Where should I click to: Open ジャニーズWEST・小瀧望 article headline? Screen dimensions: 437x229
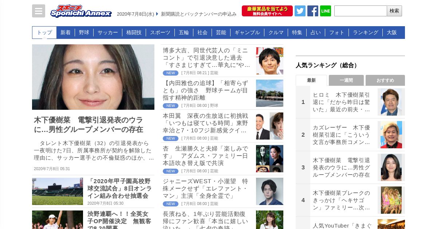[x=206, y=189]
